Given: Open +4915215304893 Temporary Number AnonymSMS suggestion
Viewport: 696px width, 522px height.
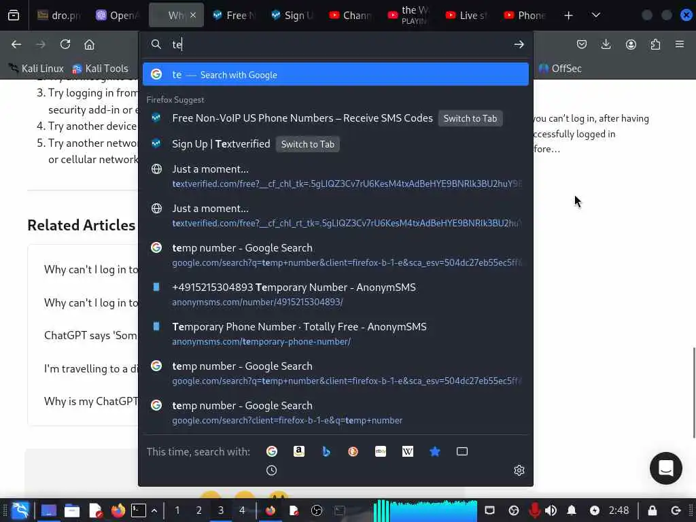Looking at the screenshot, I should coord(336,295).
